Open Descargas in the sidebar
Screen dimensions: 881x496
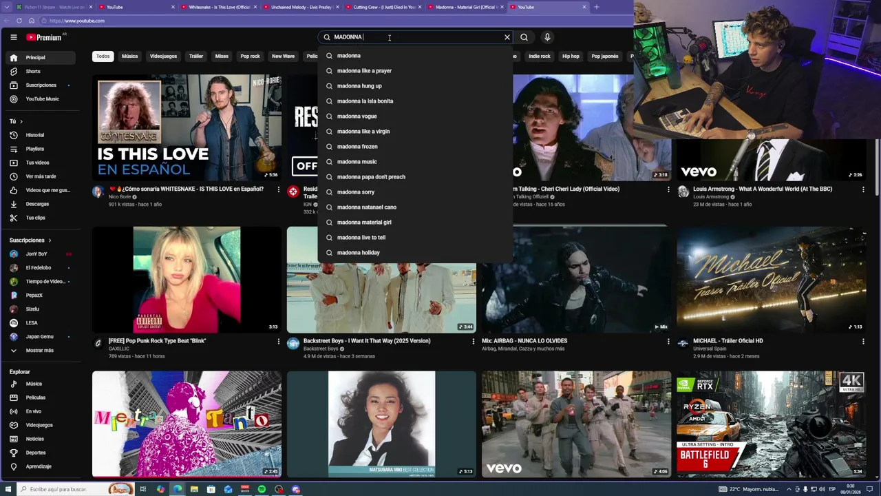click(41, 204)
